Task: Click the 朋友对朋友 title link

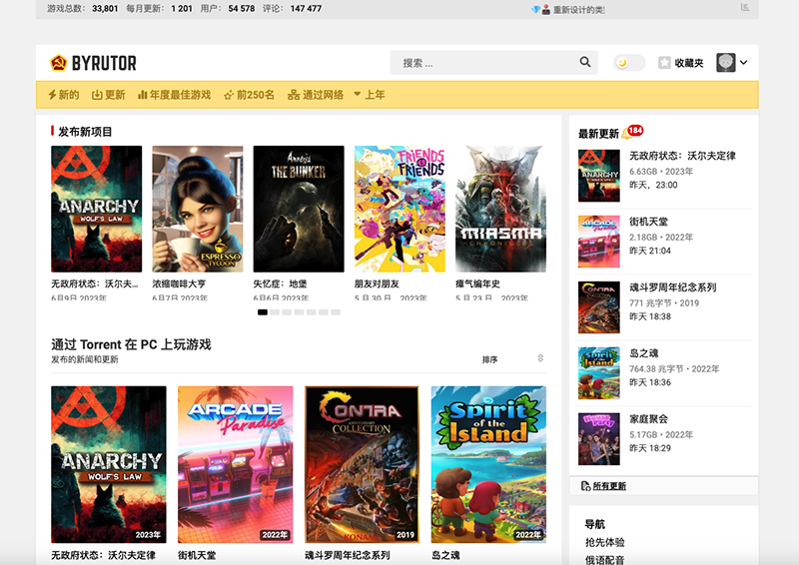Action: 378,283
